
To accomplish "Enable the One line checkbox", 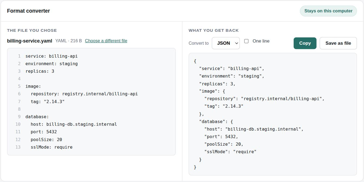I will [246, 41].
